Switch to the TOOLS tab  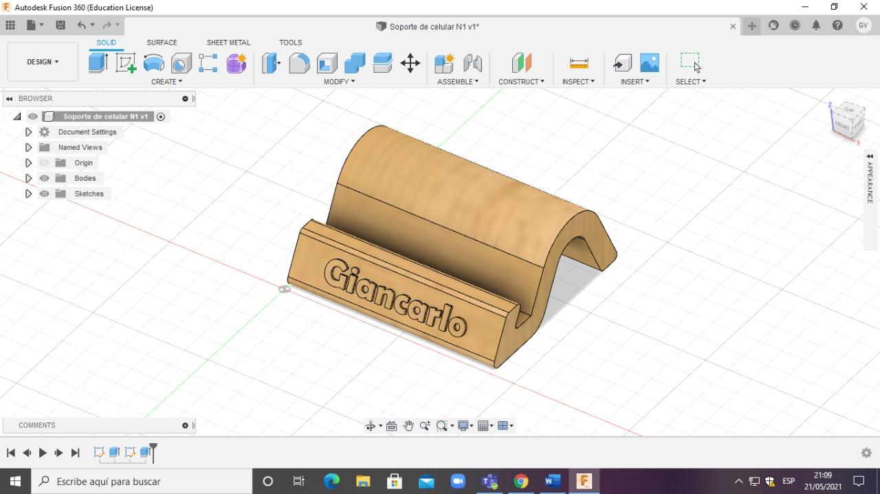tap(291, 43)
